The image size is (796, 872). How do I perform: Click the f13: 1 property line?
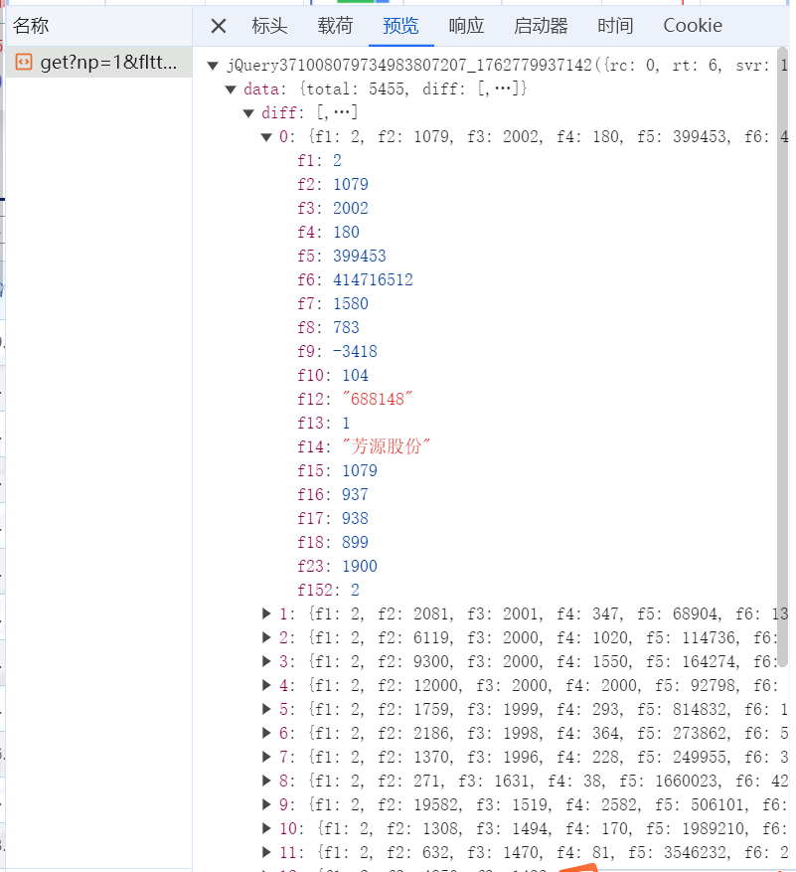coord(324,424)
